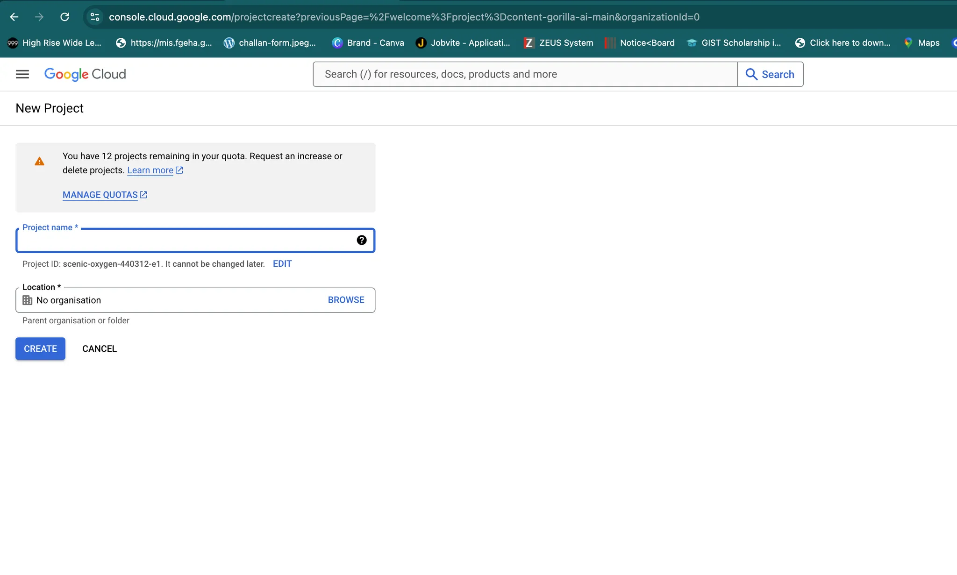This screenshot has width=957, height=575.
Task: Click the orange quota warning icon
Action: (40, 162)
